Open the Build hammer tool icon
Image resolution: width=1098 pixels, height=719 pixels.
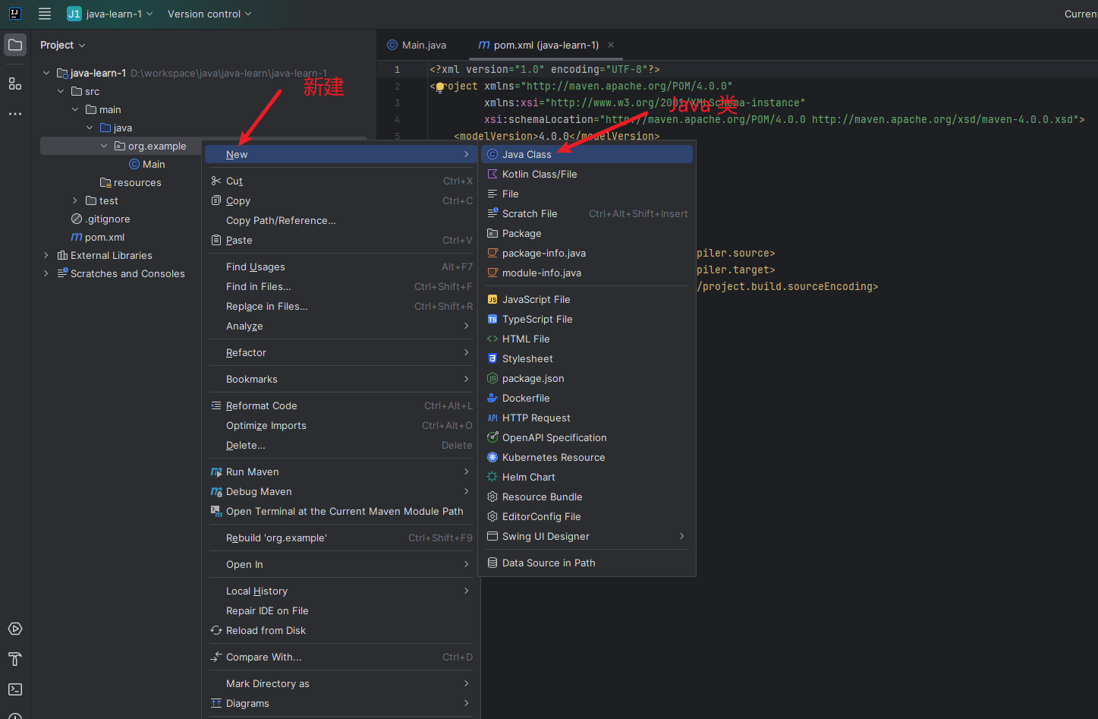pos(15,659)
